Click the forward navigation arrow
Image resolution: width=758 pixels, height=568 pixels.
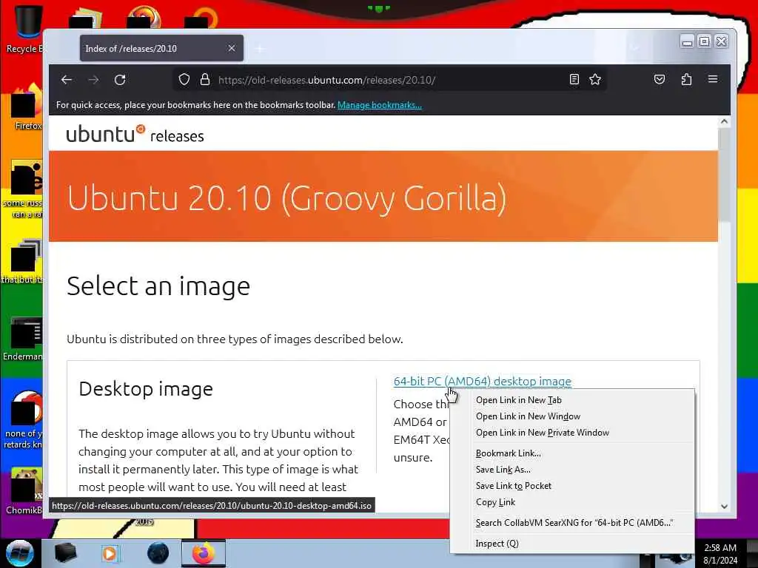94,80
